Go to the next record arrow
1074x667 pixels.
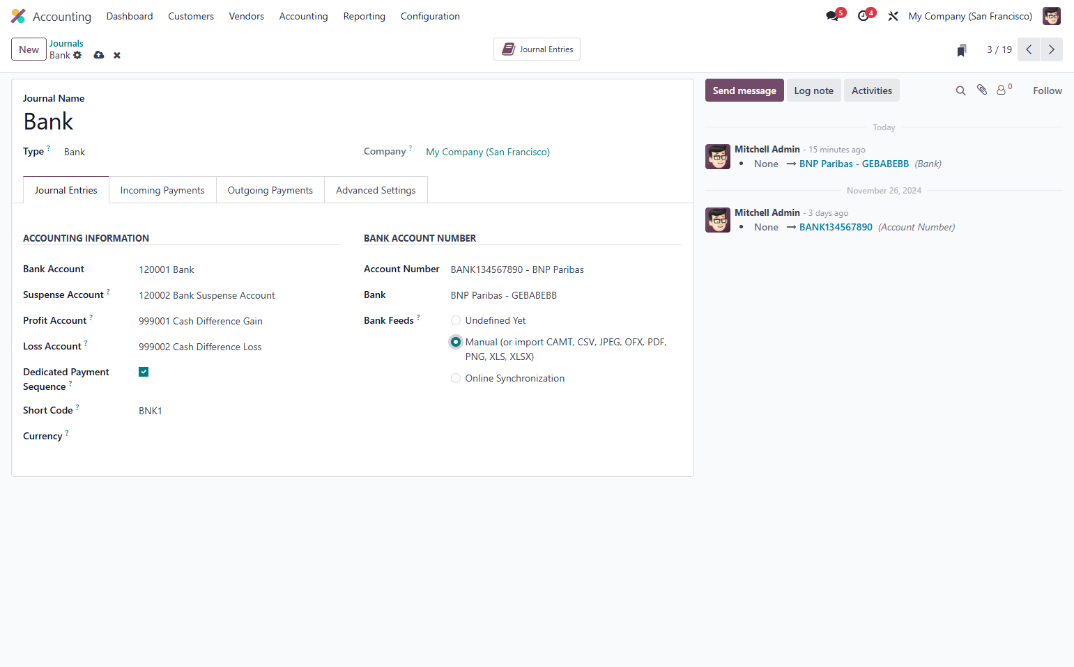(x=1052, y=49)
